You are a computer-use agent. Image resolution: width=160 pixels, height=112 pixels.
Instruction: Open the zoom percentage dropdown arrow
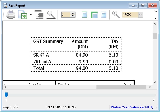point(140,15)
